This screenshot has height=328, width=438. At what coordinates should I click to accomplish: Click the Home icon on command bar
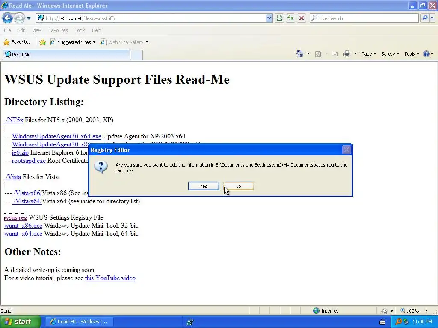300,54
